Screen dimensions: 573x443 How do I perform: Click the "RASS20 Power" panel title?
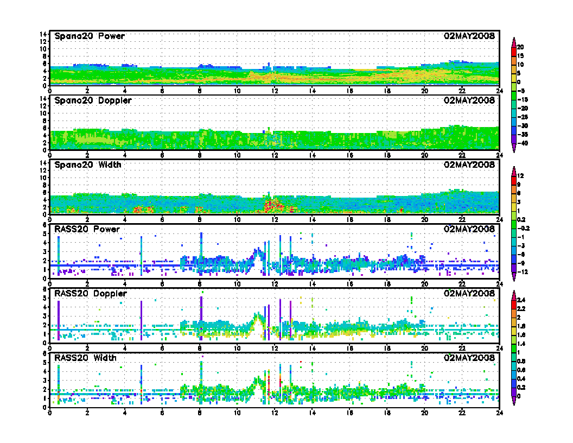87,229
